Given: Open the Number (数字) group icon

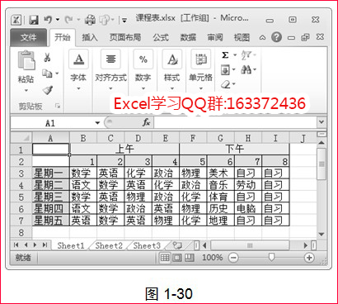Looking at the screenshot, I should [x=143, y=59].
